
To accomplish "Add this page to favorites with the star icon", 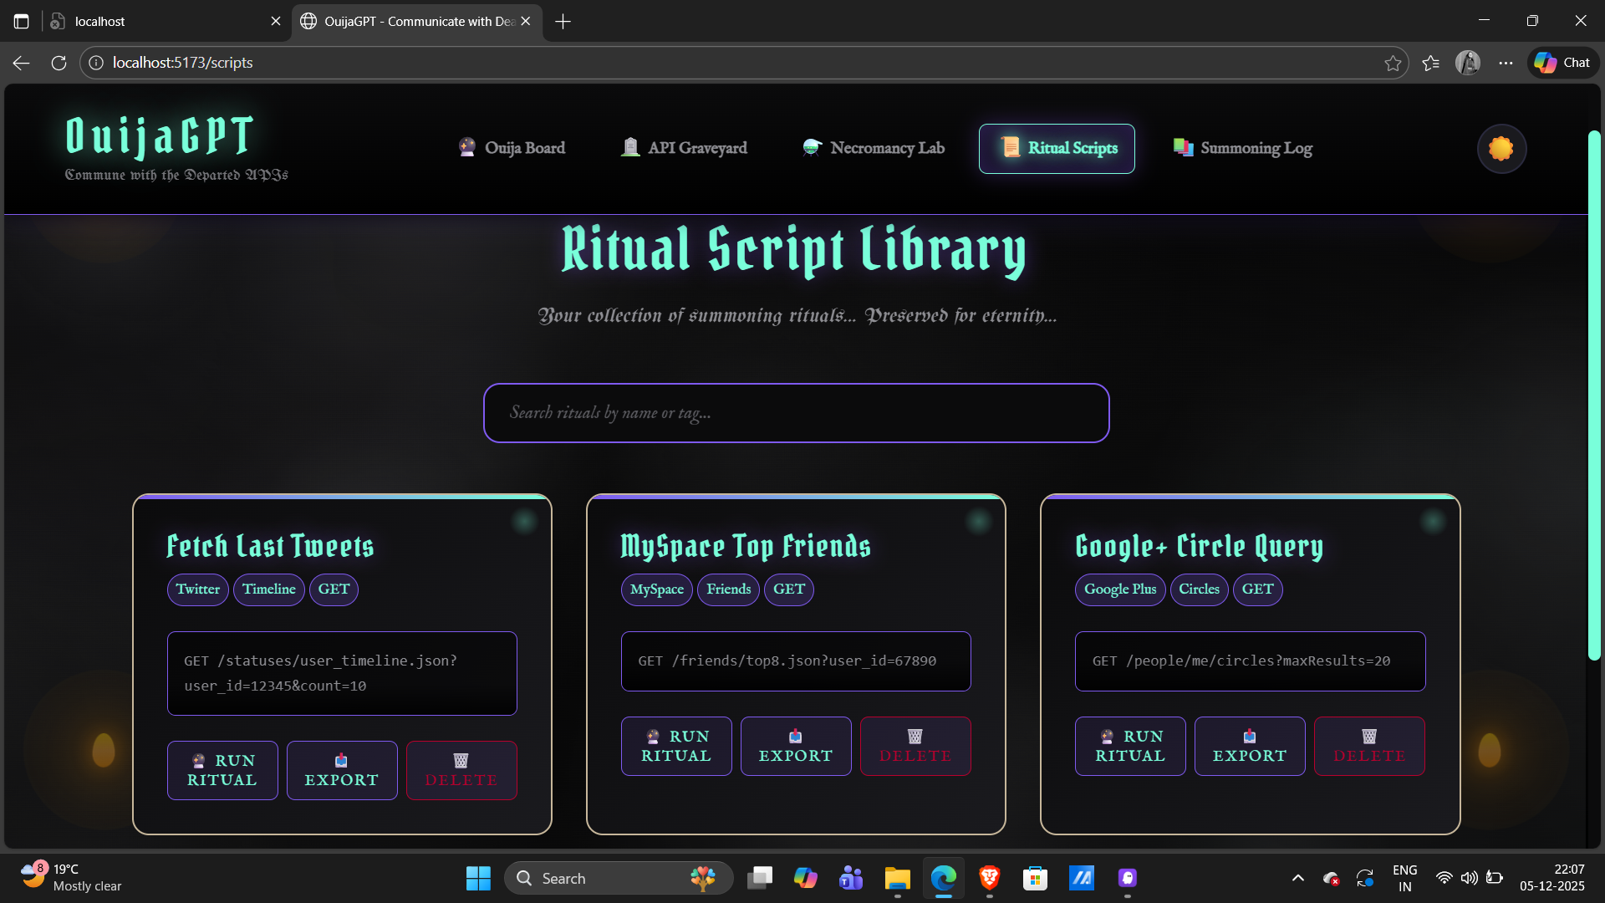I will click(1392, 63).
